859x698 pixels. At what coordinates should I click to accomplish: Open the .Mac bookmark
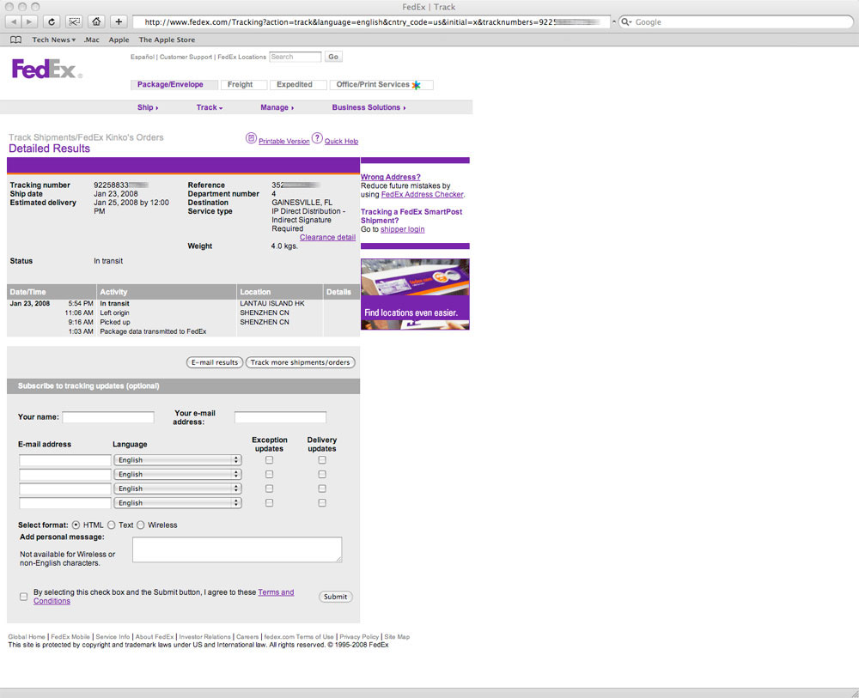point(92,40)
